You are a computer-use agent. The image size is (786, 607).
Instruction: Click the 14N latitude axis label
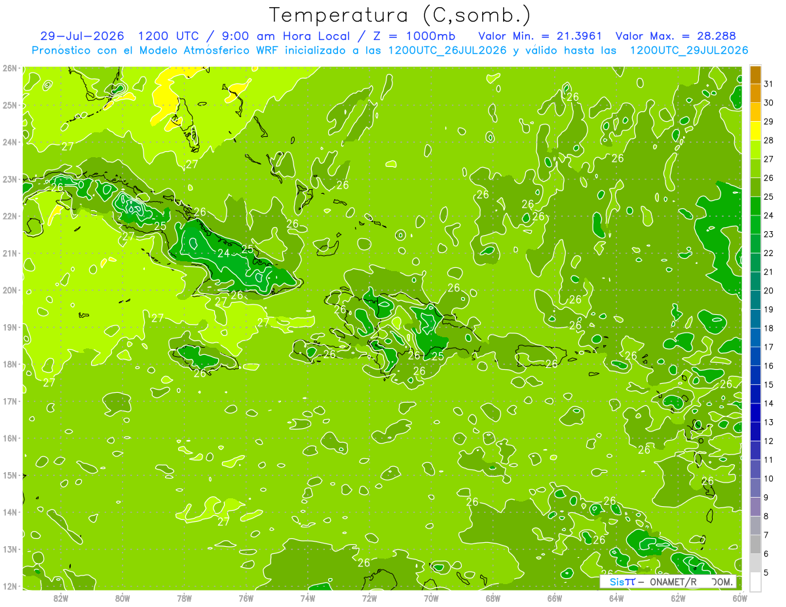point(10,512)
